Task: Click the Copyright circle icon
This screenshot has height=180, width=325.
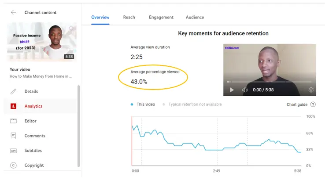Action: [13, 166]
